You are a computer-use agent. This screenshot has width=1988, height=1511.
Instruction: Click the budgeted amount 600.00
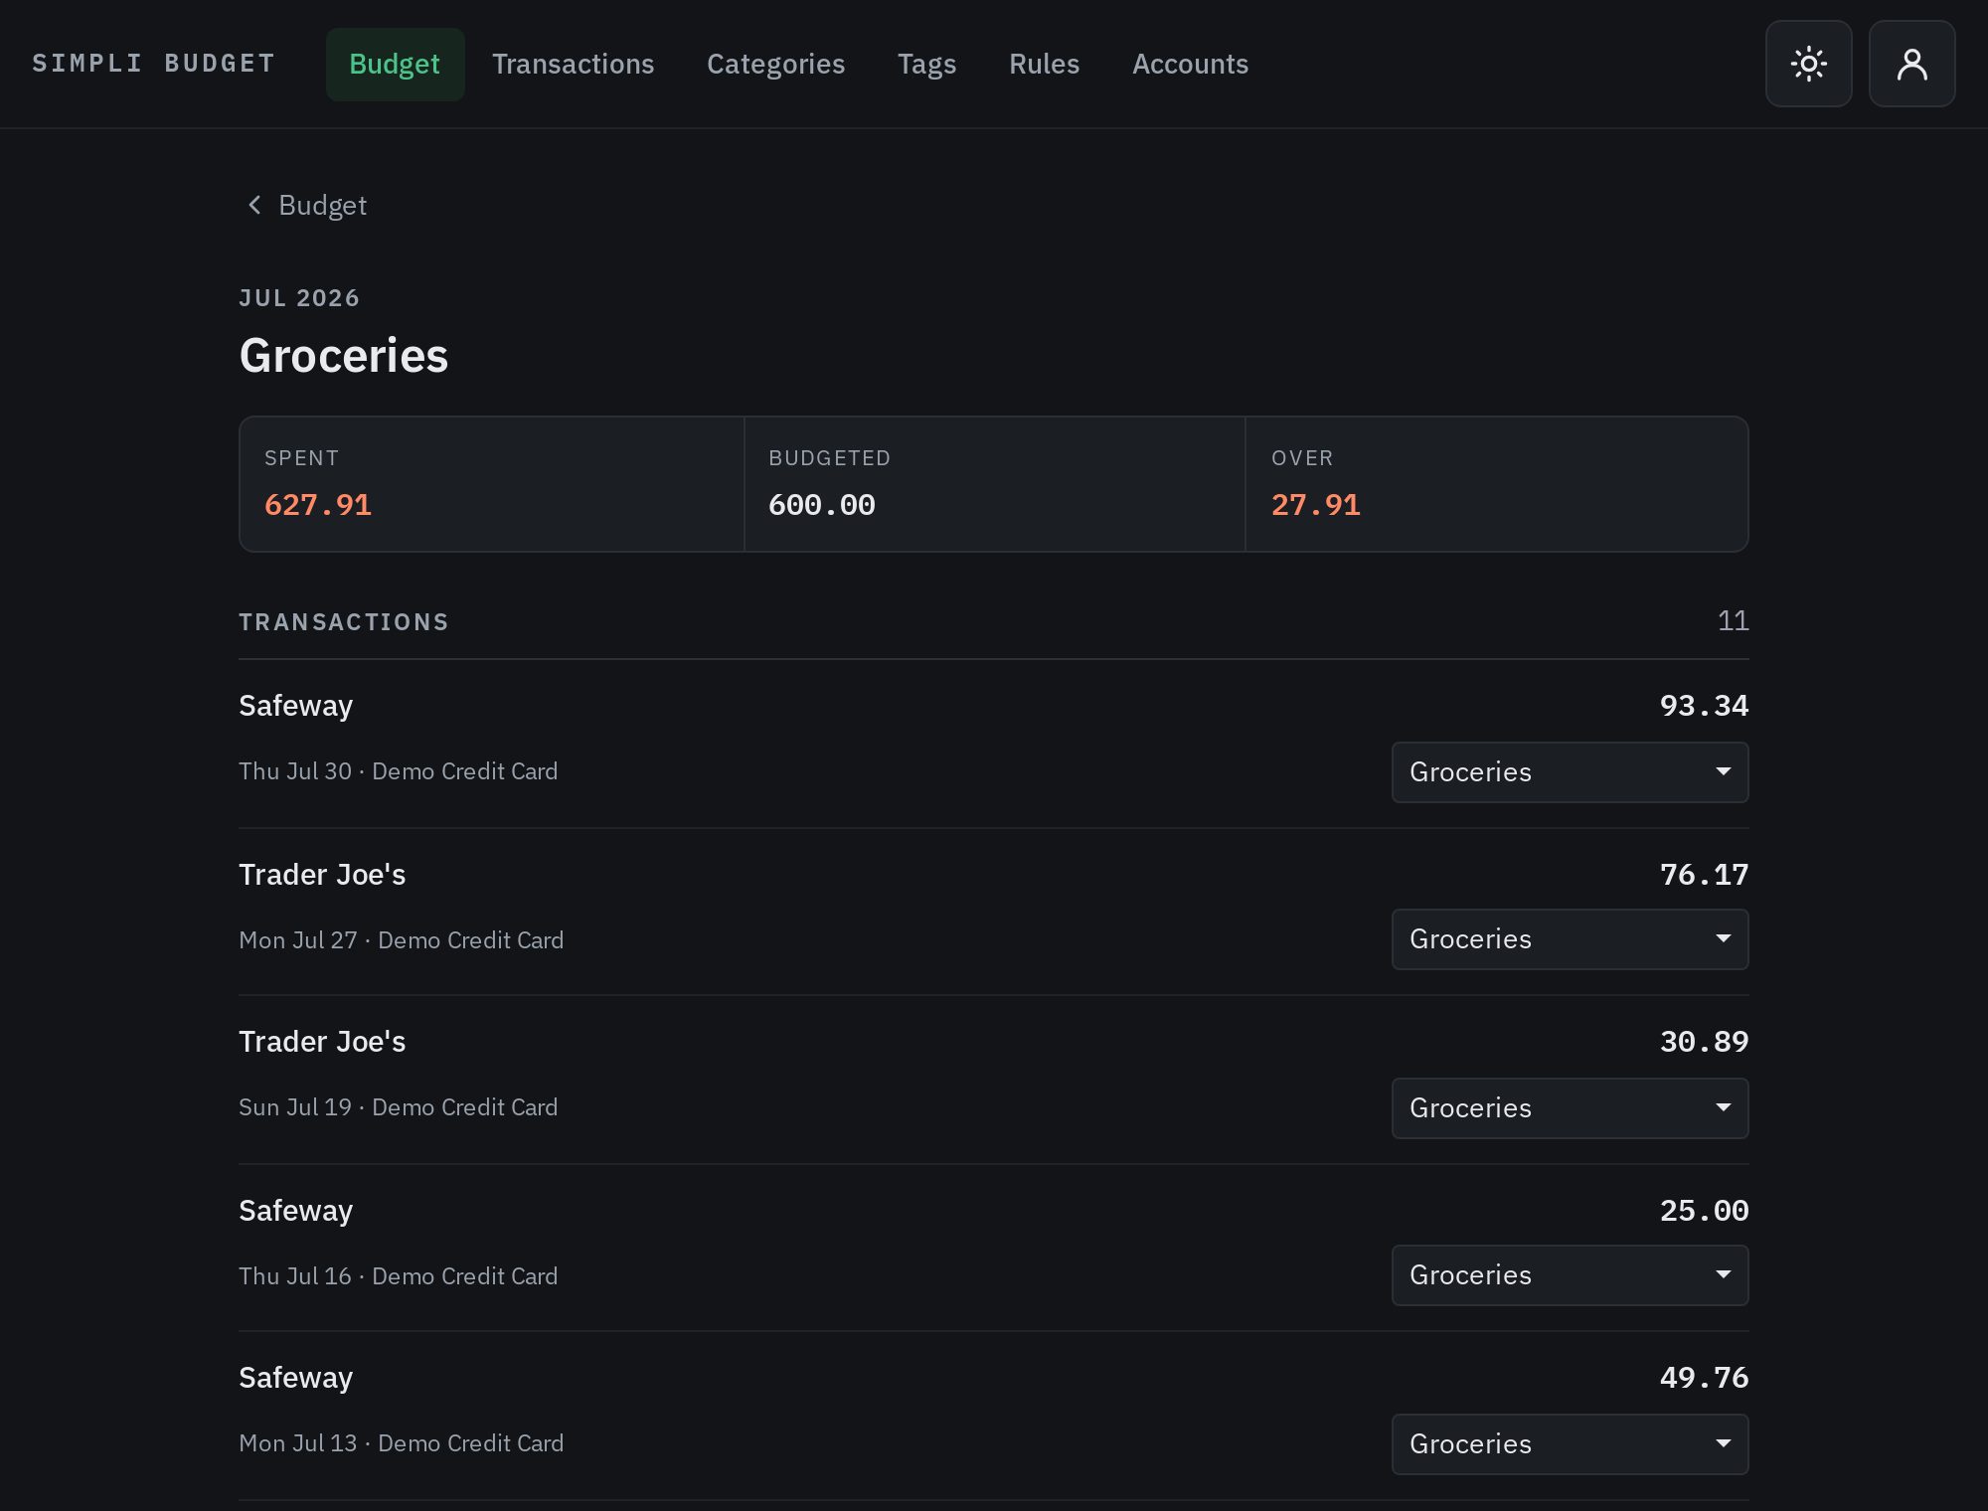[821, 505]
